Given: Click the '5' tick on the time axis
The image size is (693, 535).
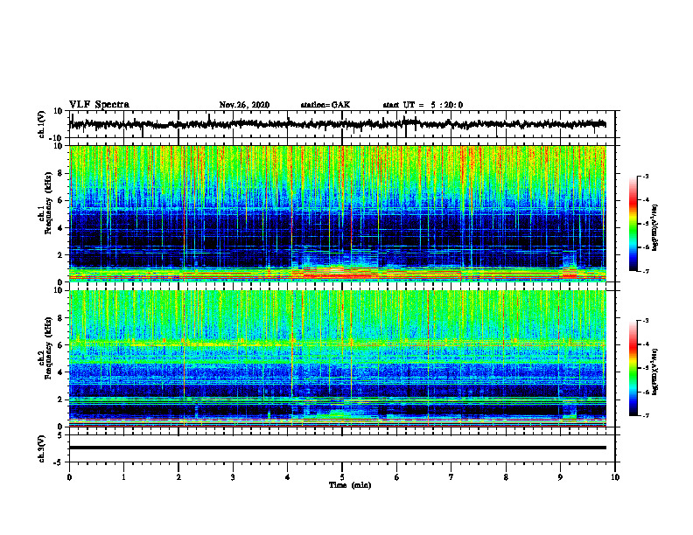Looking at the screenshot, I should point(342,477).
